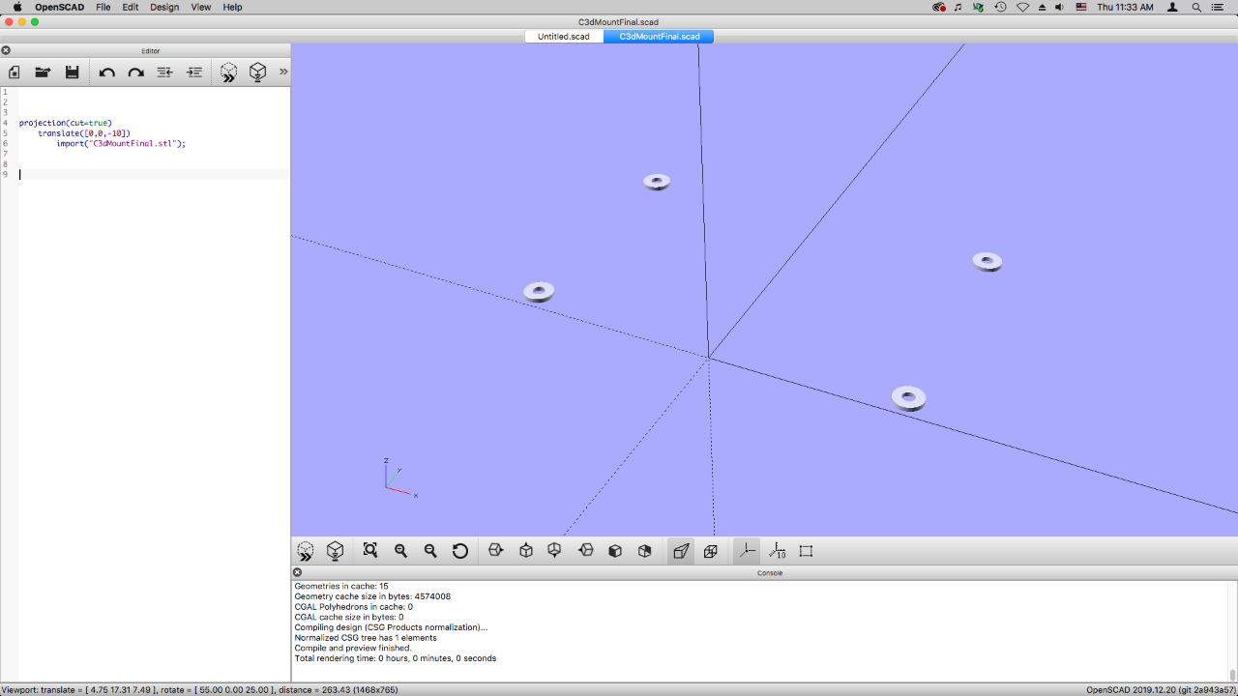Switch to the Untitled.scad tab

[x=564, y=37]
